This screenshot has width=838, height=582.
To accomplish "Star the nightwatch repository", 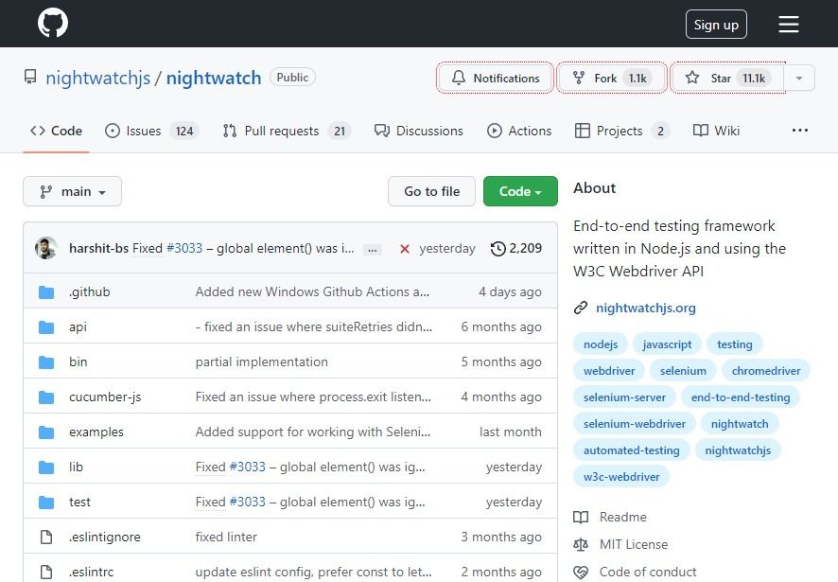I will coord(728,79).
